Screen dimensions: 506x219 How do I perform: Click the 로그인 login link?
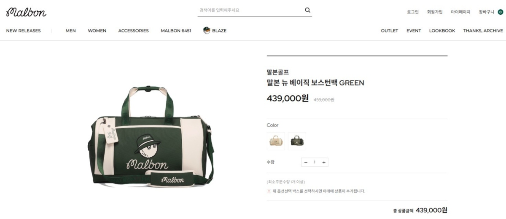[413, 12]
